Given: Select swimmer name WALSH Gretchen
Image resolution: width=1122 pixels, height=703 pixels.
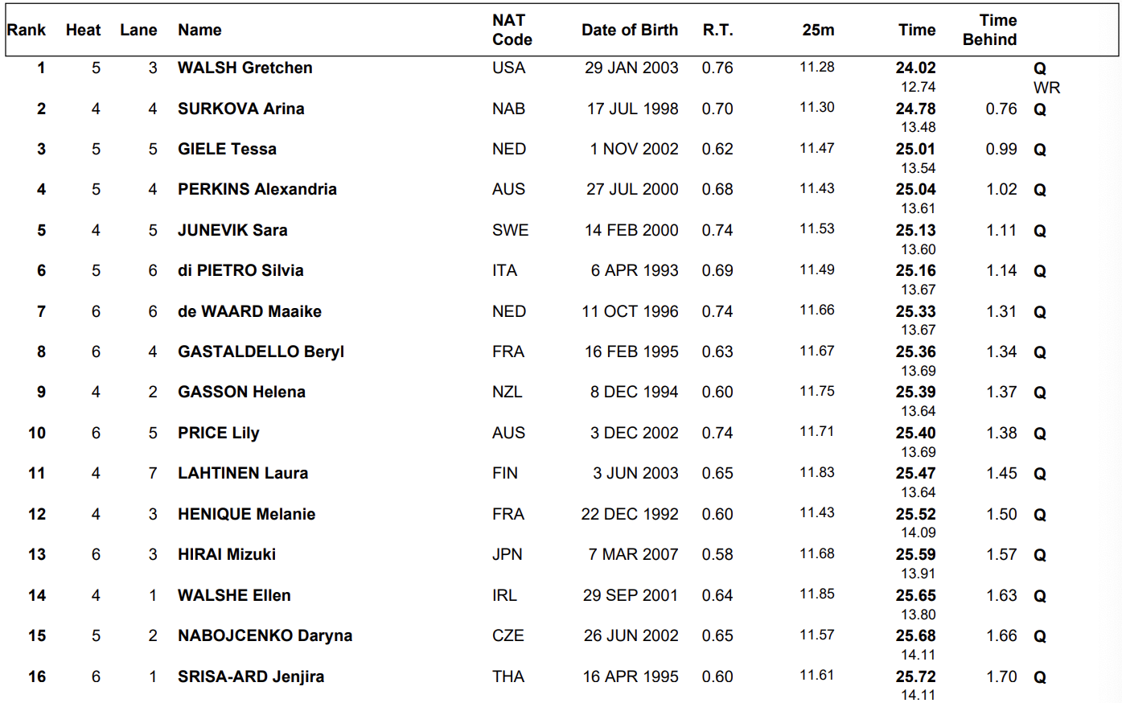Looking at the screenshot, I should tap(245, 68).
